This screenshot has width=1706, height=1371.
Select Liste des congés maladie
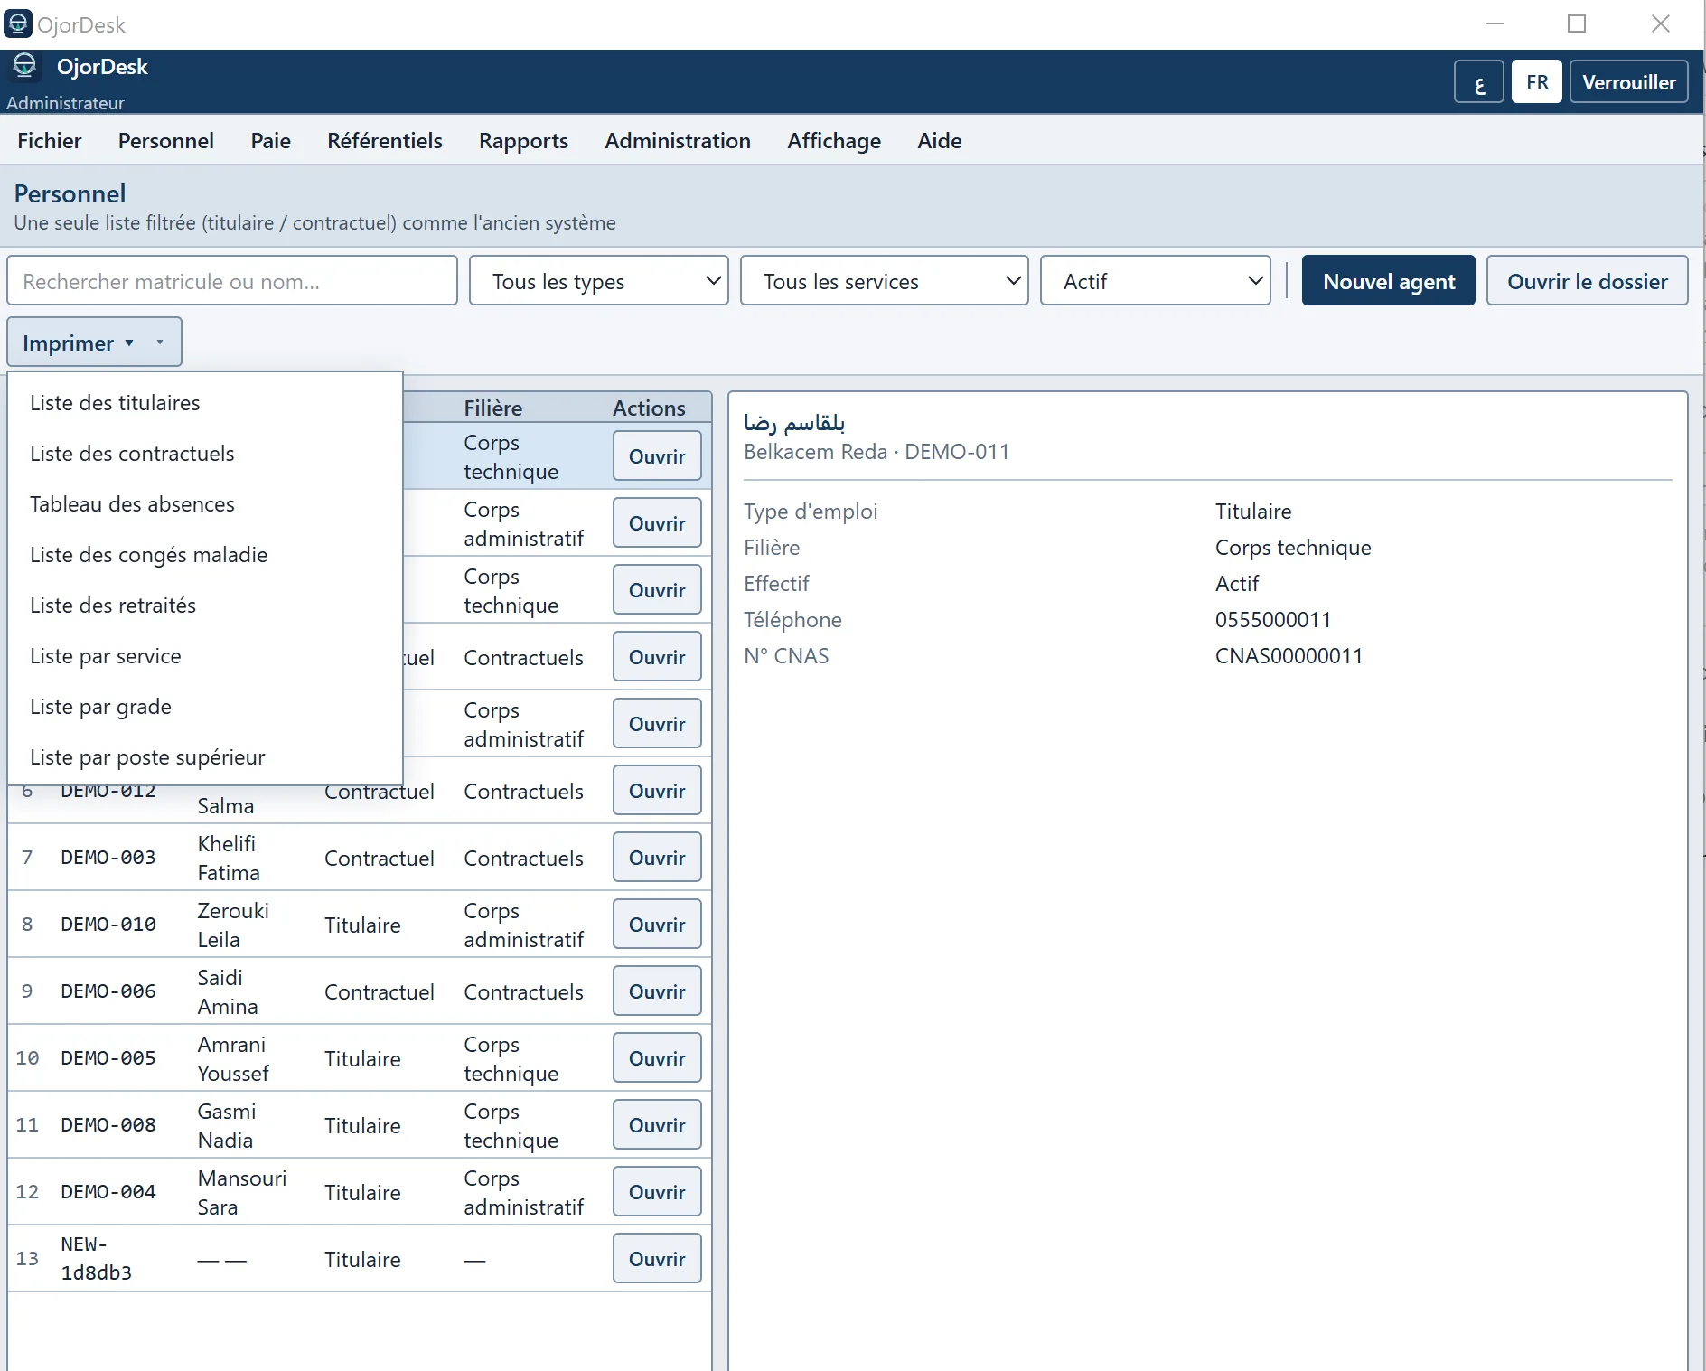pos(205,555)
